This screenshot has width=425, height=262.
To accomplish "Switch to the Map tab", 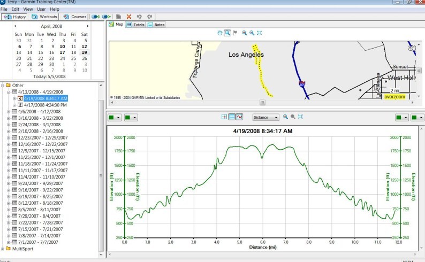I will click(x=116, y=25).
